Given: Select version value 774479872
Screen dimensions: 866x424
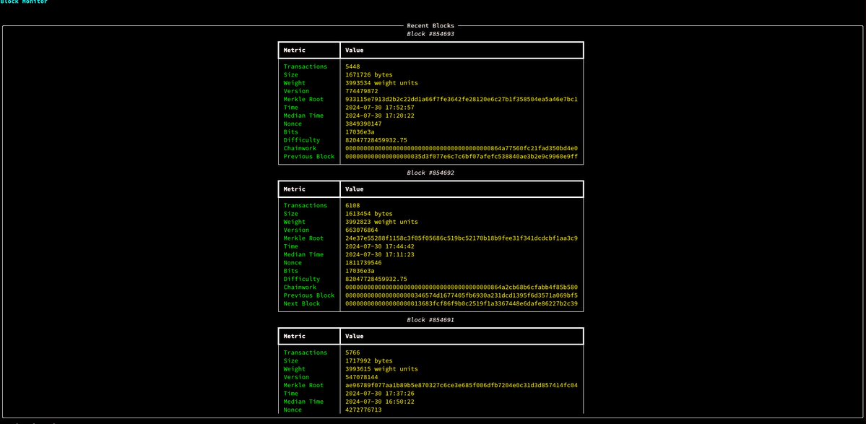Looking at the screenshot, I should pos(362,90).
